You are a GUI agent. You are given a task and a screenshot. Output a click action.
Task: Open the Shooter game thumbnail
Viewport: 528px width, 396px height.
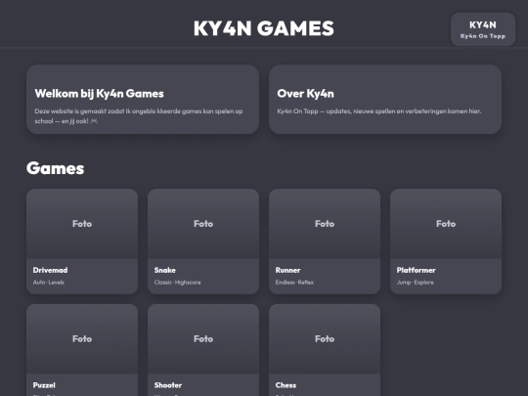203,338
